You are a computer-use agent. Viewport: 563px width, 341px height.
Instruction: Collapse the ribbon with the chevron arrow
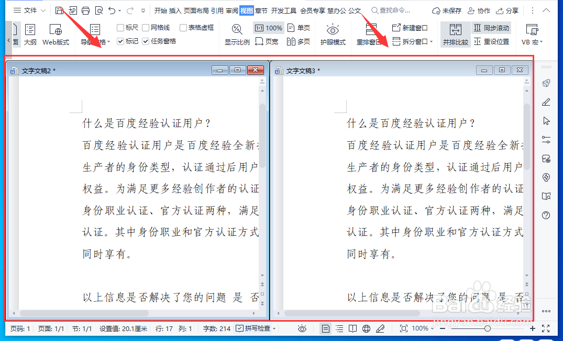[546, 11]
